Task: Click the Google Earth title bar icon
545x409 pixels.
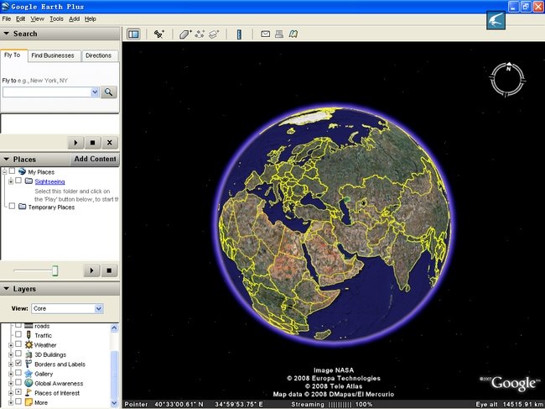Action: (x=5, y=6)
